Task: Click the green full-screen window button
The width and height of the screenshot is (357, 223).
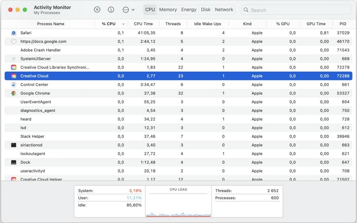Action: click(25, 10)
